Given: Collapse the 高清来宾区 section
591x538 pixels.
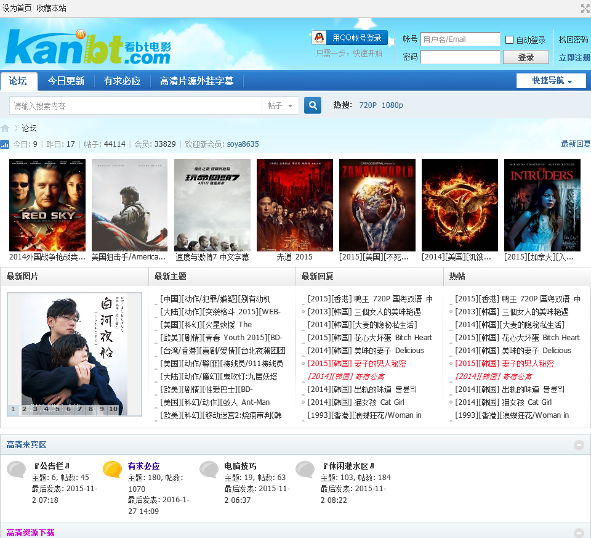Looking at the screenshot, I should pos(579,445).
